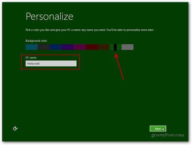Click the Personalize heading
192x145 pixels.
click(x=49, y=16)
